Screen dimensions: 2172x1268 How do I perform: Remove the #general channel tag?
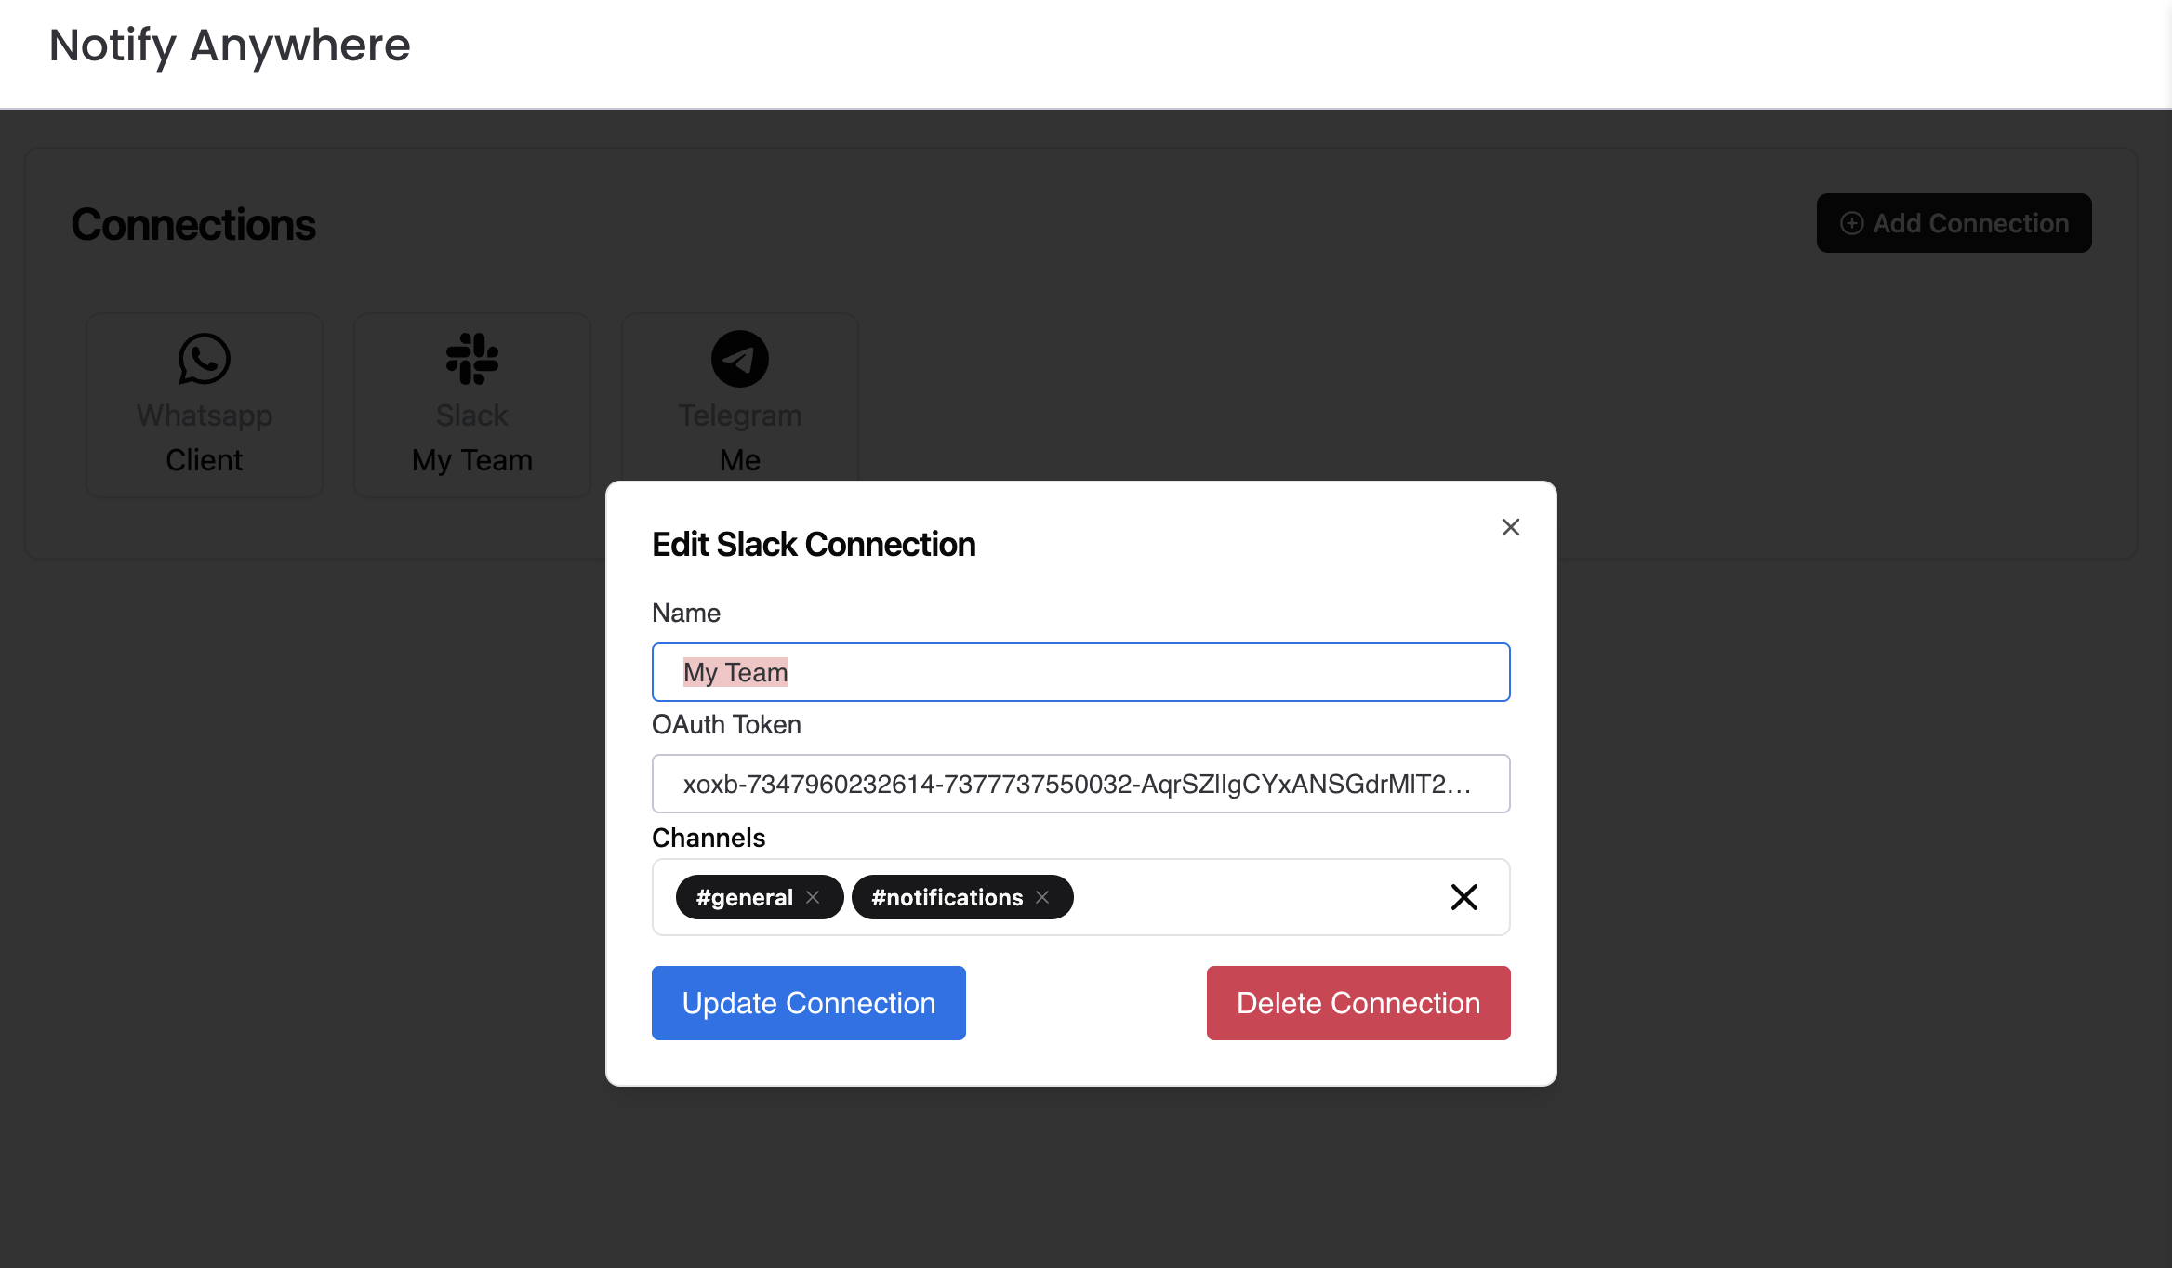(814, 897)
